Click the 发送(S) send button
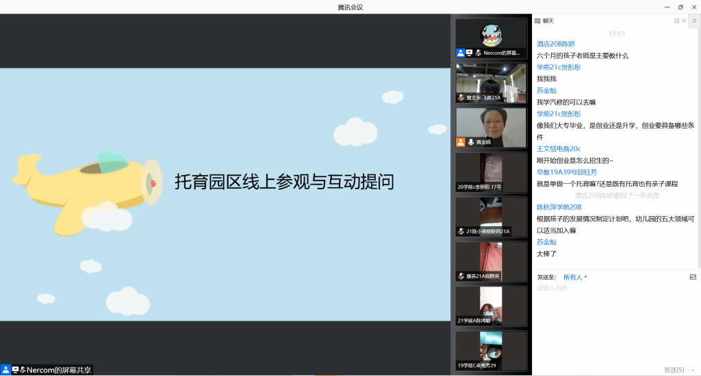 [674, 370]
